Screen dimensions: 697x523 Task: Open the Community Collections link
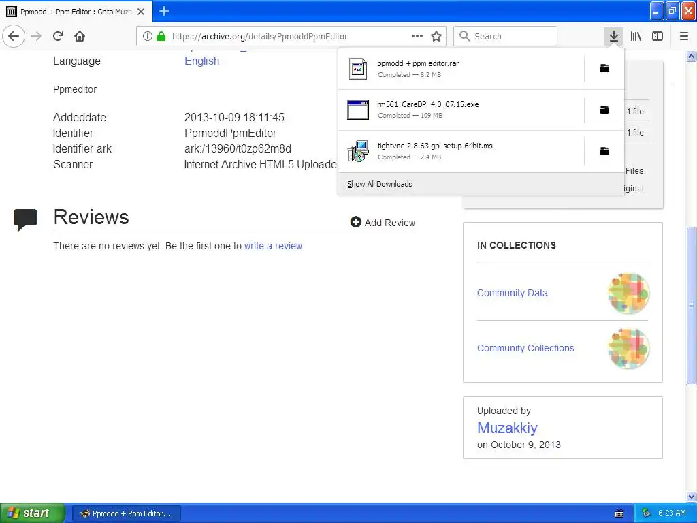click(525, 348)
